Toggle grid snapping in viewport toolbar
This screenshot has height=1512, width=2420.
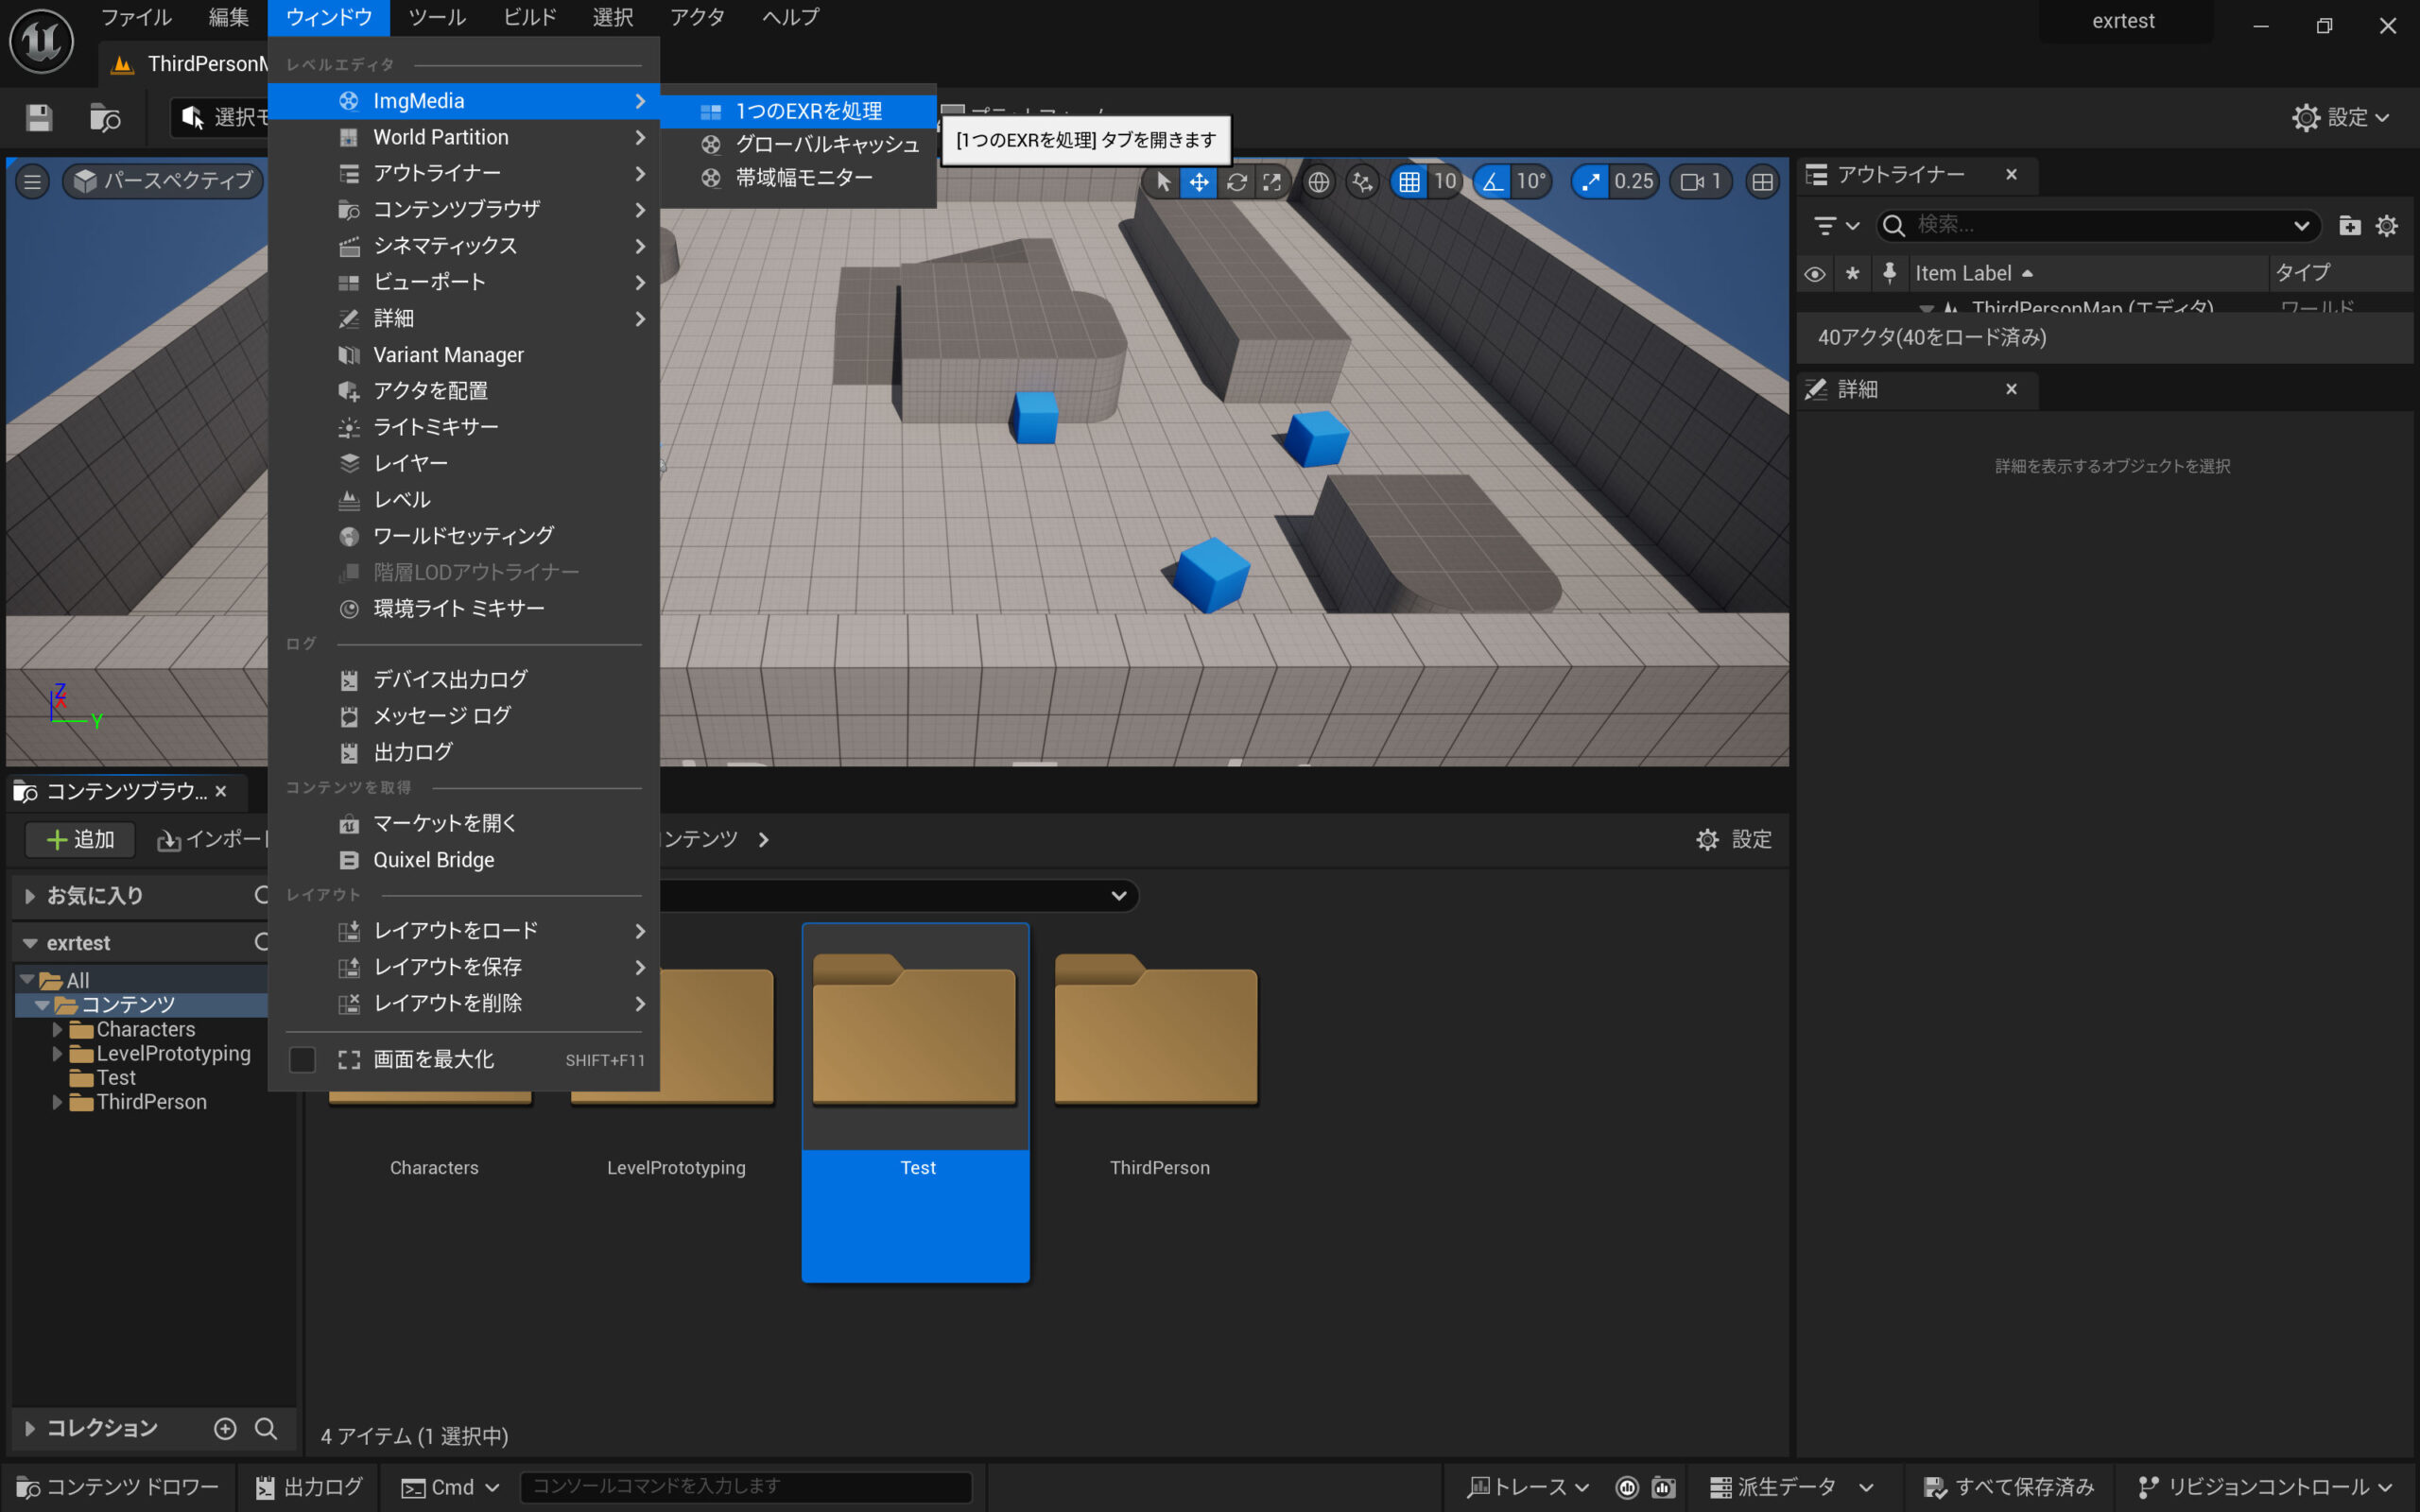[x=1409, y=181]
